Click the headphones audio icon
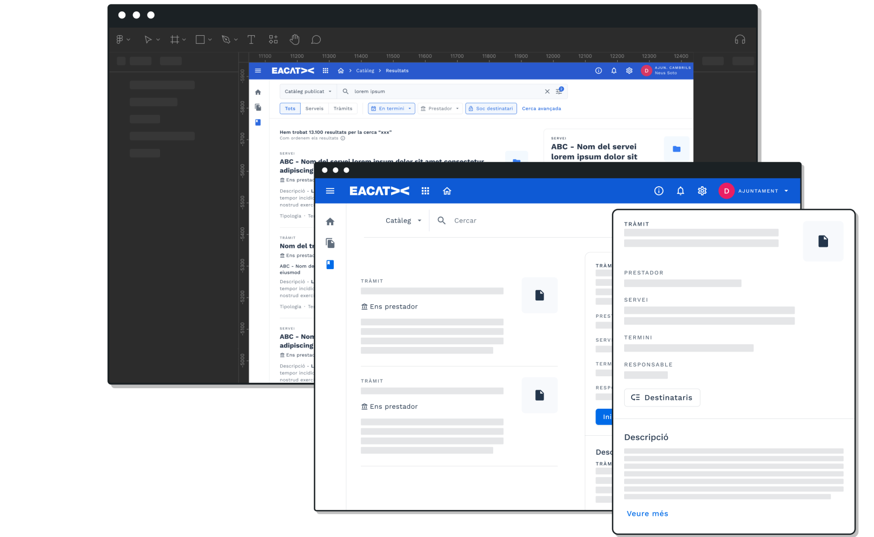Image resolution: width=874 pixels, height=537 pixels. 740,40
